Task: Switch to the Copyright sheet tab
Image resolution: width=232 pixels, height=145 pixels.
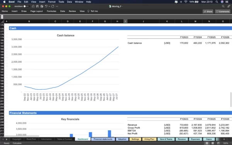Action: [17, 139]
